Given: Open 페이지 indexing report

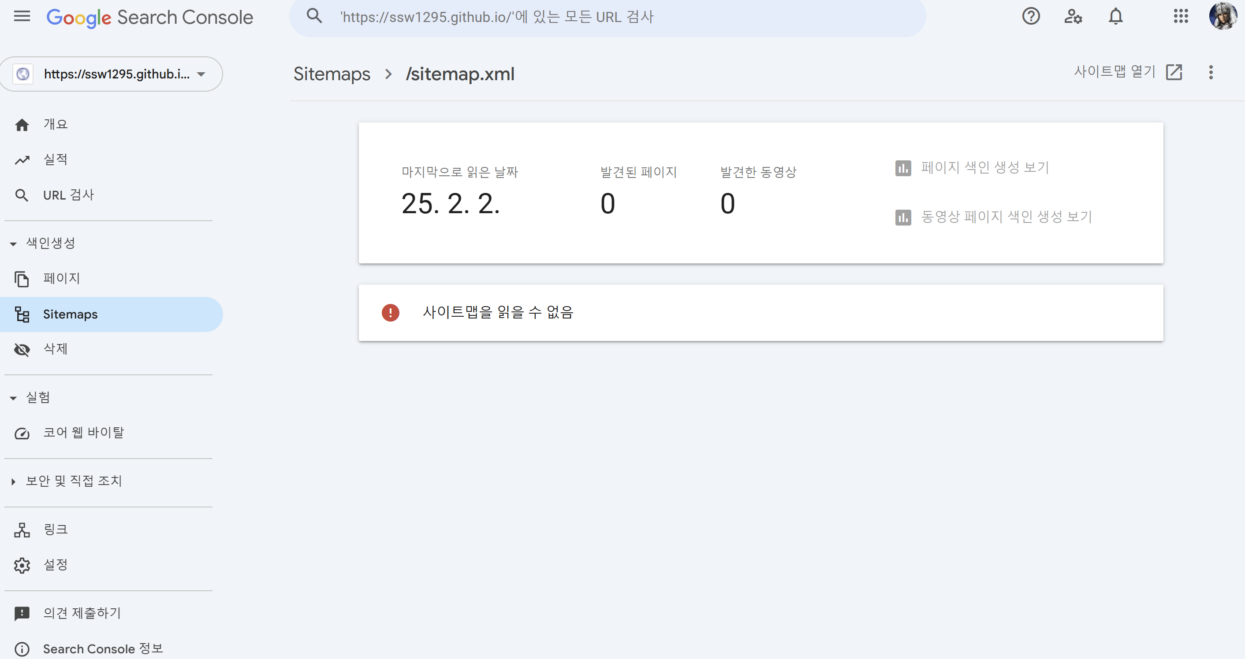Looking at the screenshot, I should click(x=111, y=278).
